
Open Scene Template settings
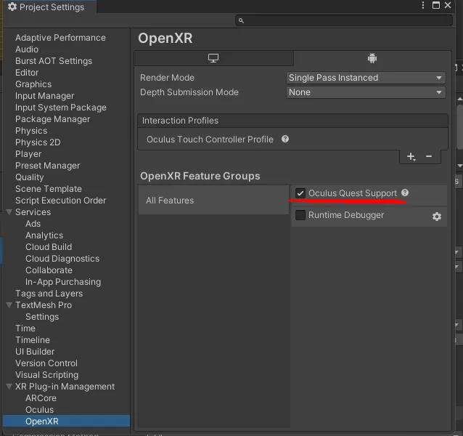49,189
